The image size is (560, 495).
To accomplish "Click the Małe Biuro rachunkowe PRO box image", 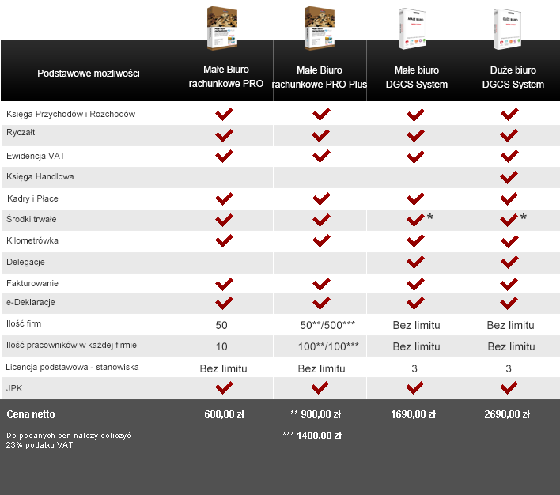I will (x=222, y=28).
